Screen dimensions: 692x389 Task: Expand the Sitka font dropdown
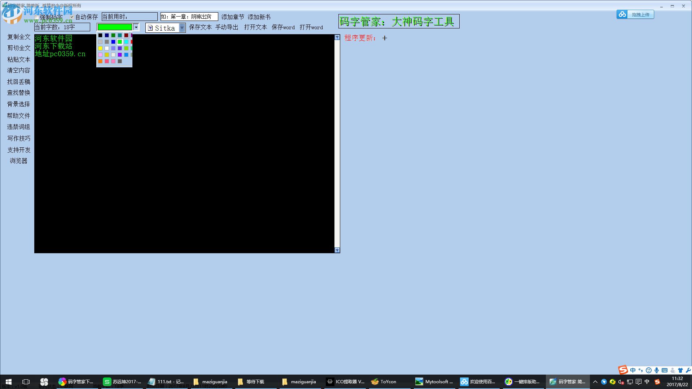tap(182, 28)
